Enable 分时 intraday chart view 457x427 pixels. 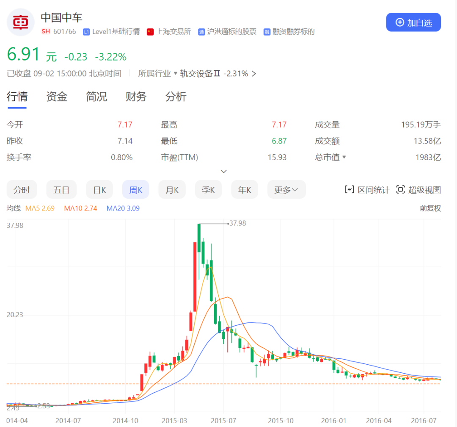22,190
